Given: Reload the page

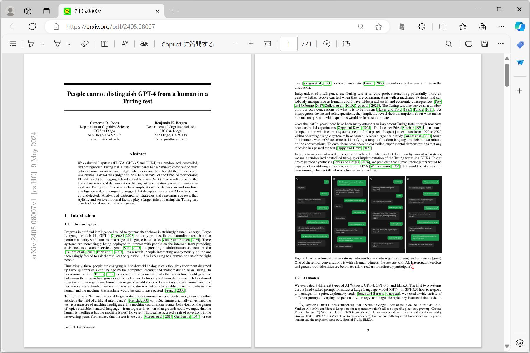Looking at the screenshot, I should [32, 26].
